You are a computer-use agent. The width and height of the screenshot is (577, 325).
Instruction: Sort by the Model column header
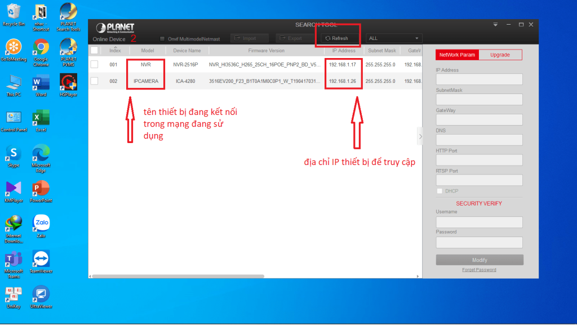point(147,50)
